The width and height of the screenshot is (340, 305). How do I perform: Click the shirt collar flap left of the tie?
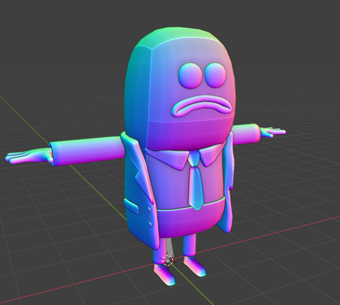167,158
